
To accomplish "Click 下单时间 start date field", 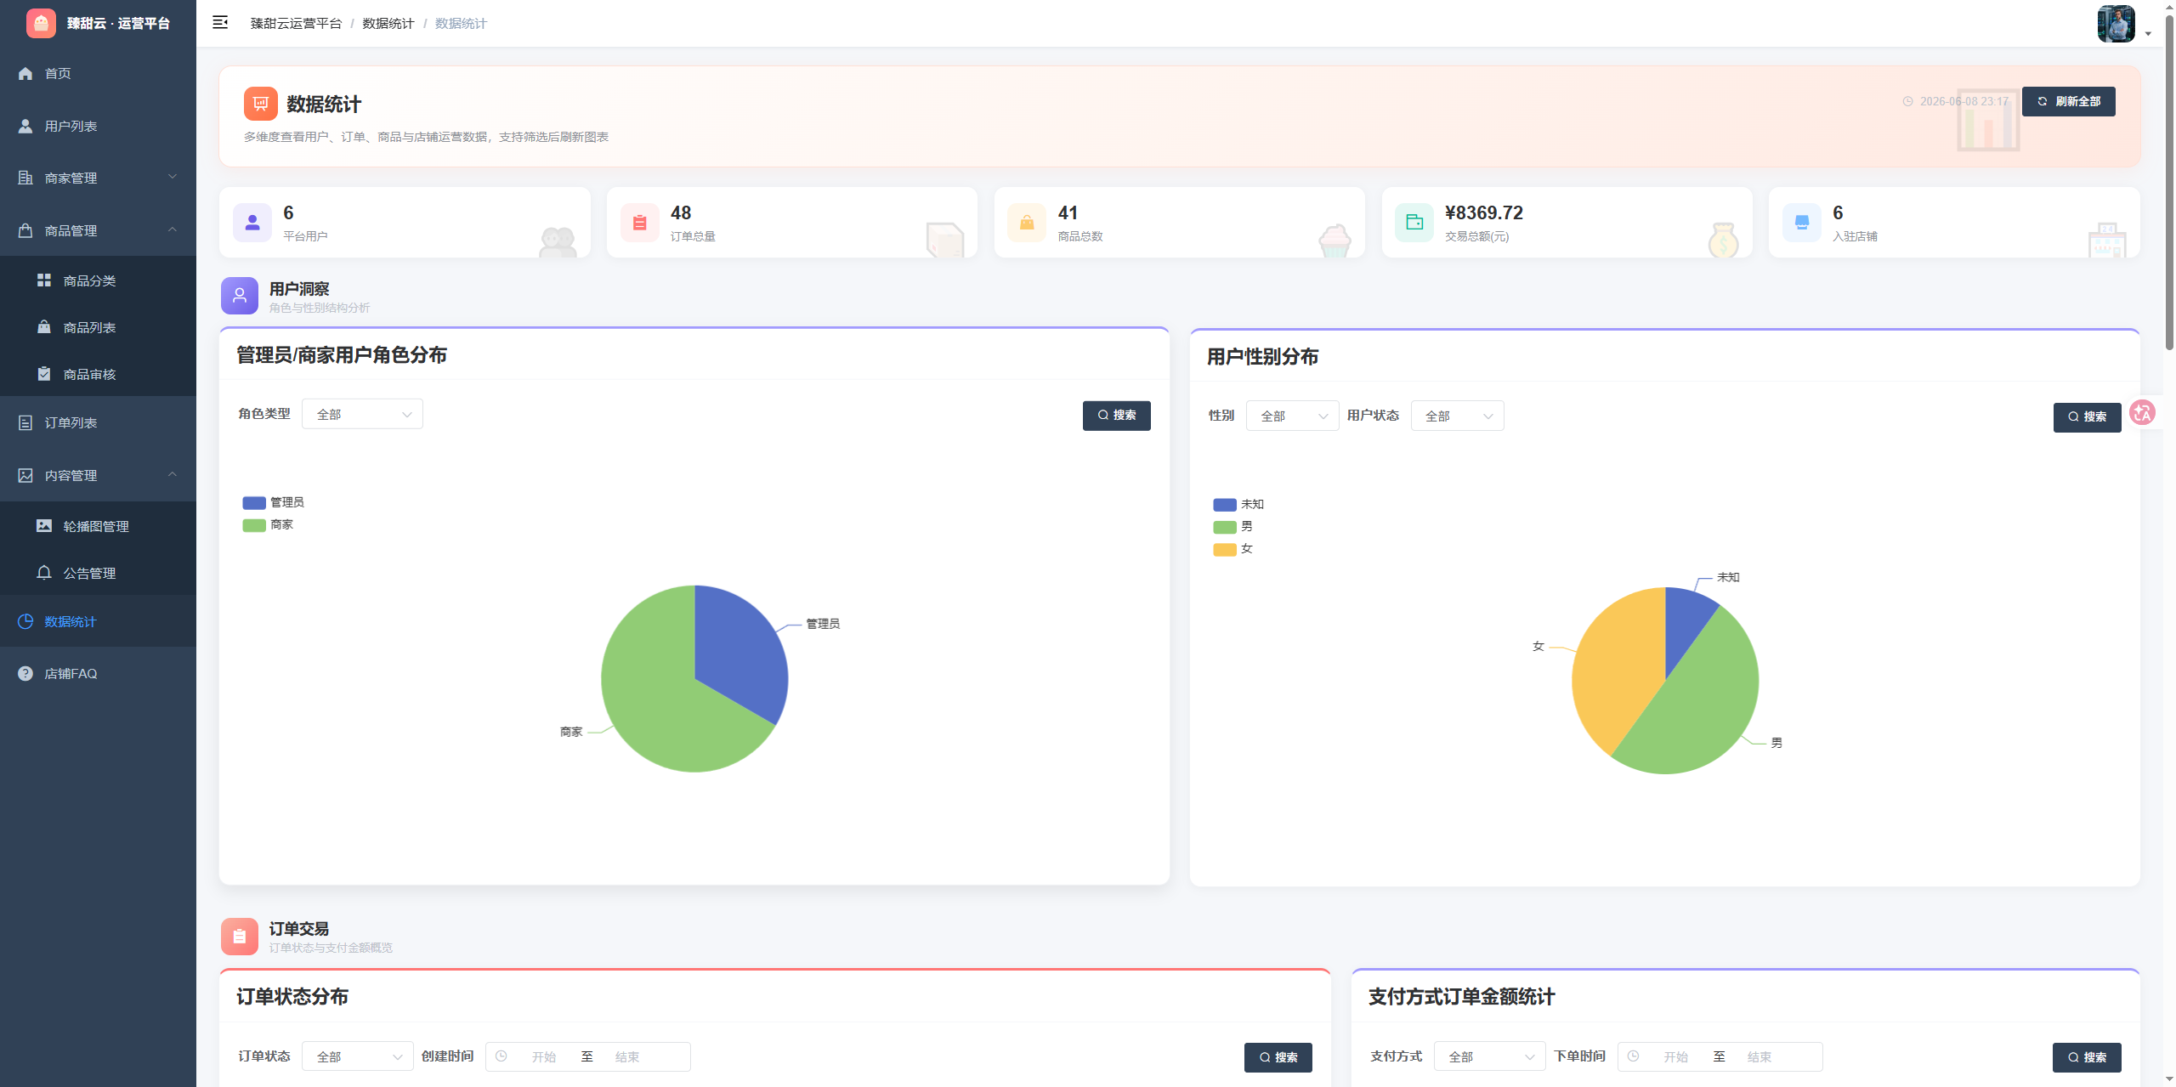I will click(x=1676, y=1056).
